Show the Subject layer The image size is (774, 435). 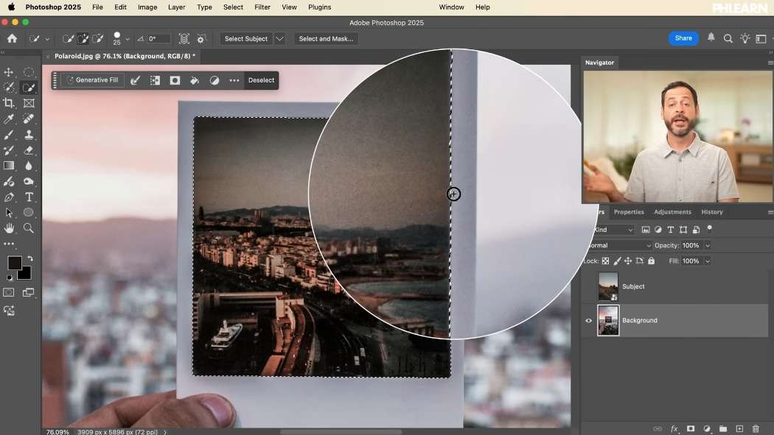click(588, 286)
